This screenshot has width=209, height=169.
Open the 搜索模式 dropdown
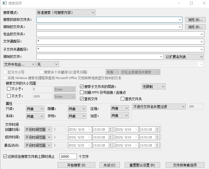point(66,13)
